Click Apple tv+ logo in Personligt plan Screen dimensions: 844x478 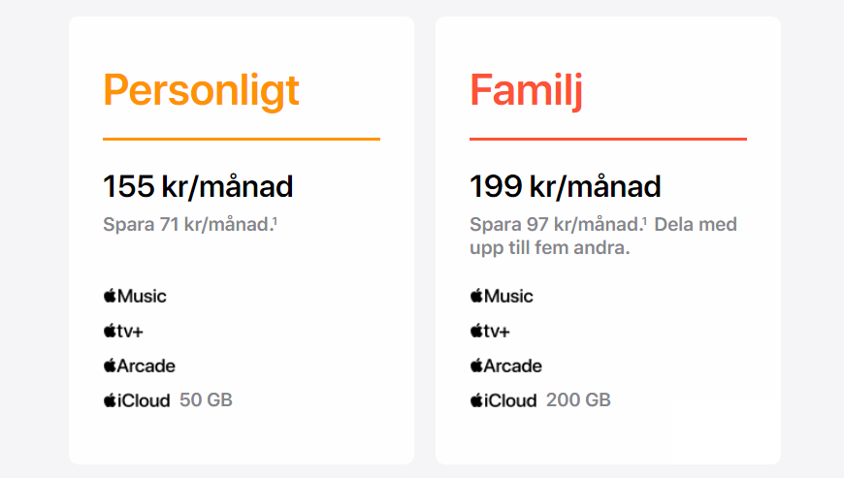[123, 331]
